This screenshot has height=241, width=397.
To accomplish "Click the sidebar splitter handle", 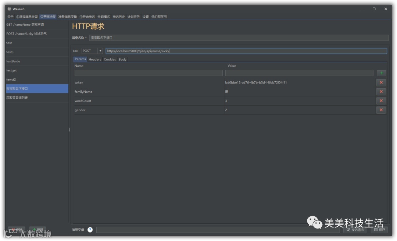I will tap(69, 130).
